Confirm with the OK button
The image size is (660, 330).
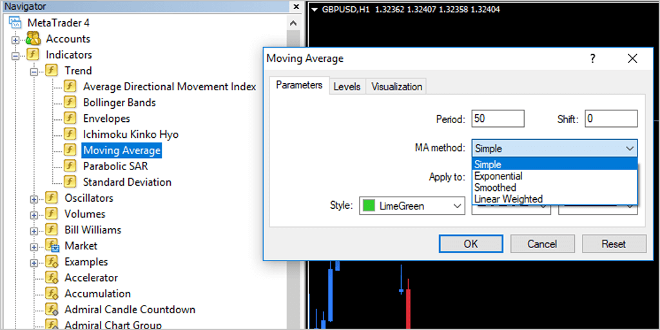coord(471,244)
